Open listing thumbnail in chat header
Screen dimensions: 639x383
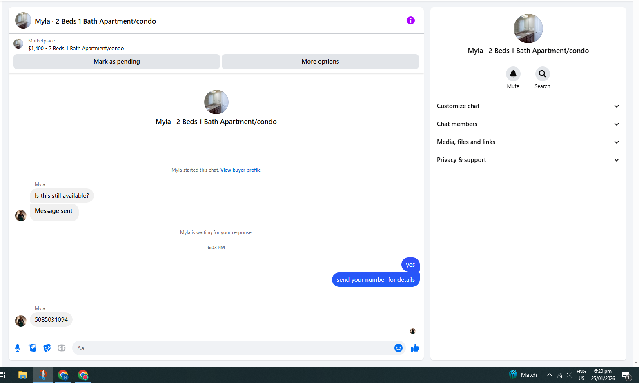click(23, 20)
